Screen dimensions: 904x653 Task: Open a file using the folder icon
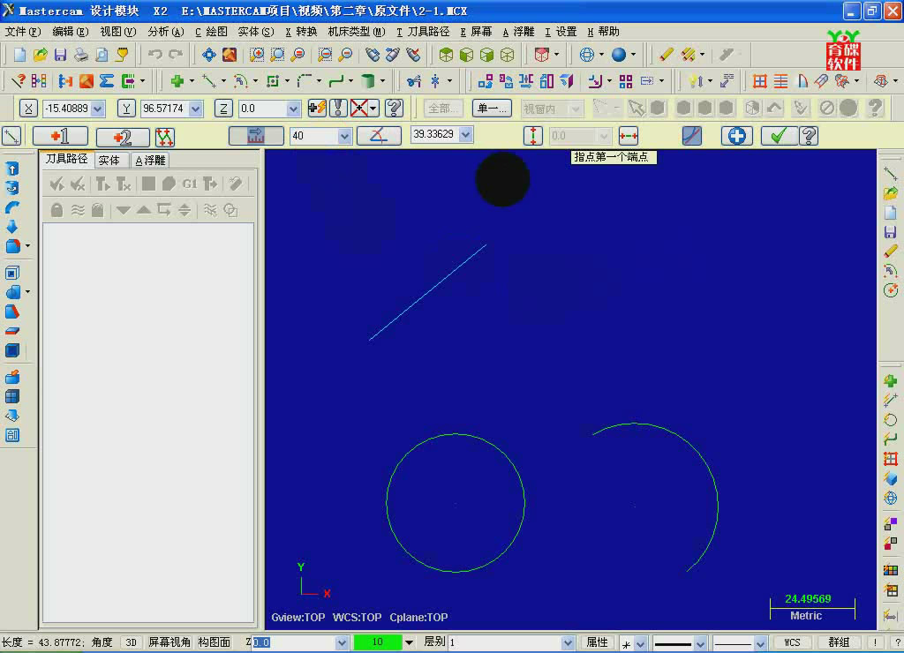point(40,55)
